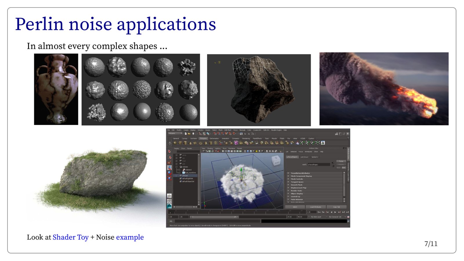Viewport: 464px width, 261px height.
Task: Click the polygon sphere shelf icon
Action: [175, 143]
